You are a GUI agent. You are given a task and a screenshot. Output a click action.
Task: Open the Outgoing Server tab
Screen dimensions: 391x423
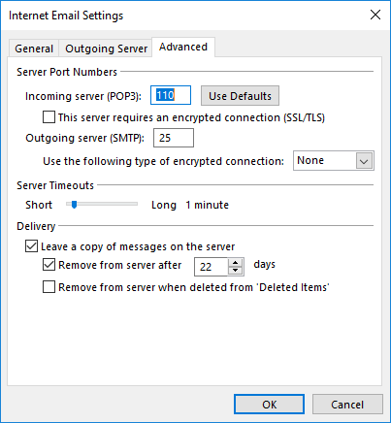pos(106,49)
